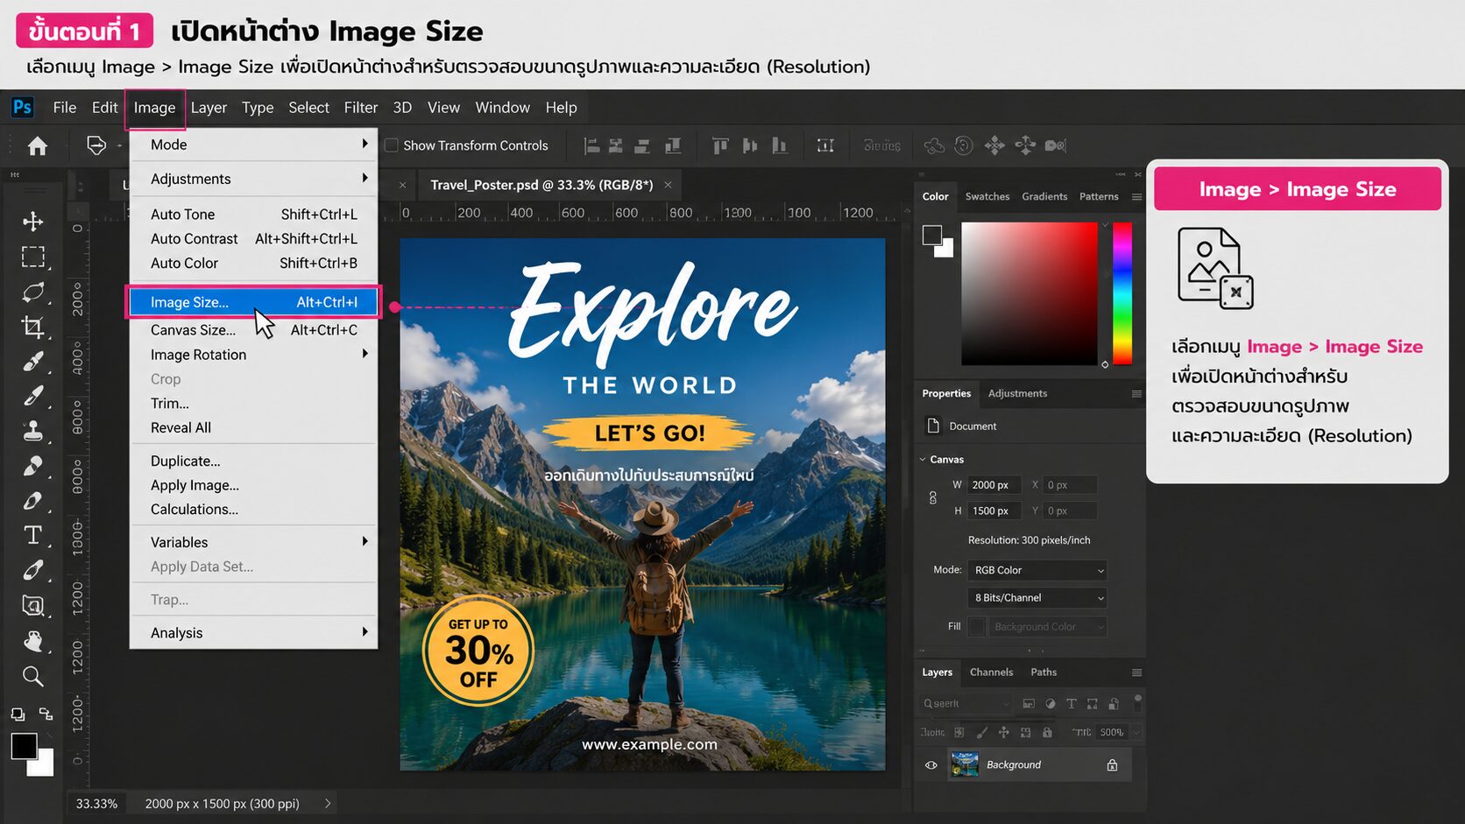
Task: Open the Analysis submenu
Action: click(254, 633)
